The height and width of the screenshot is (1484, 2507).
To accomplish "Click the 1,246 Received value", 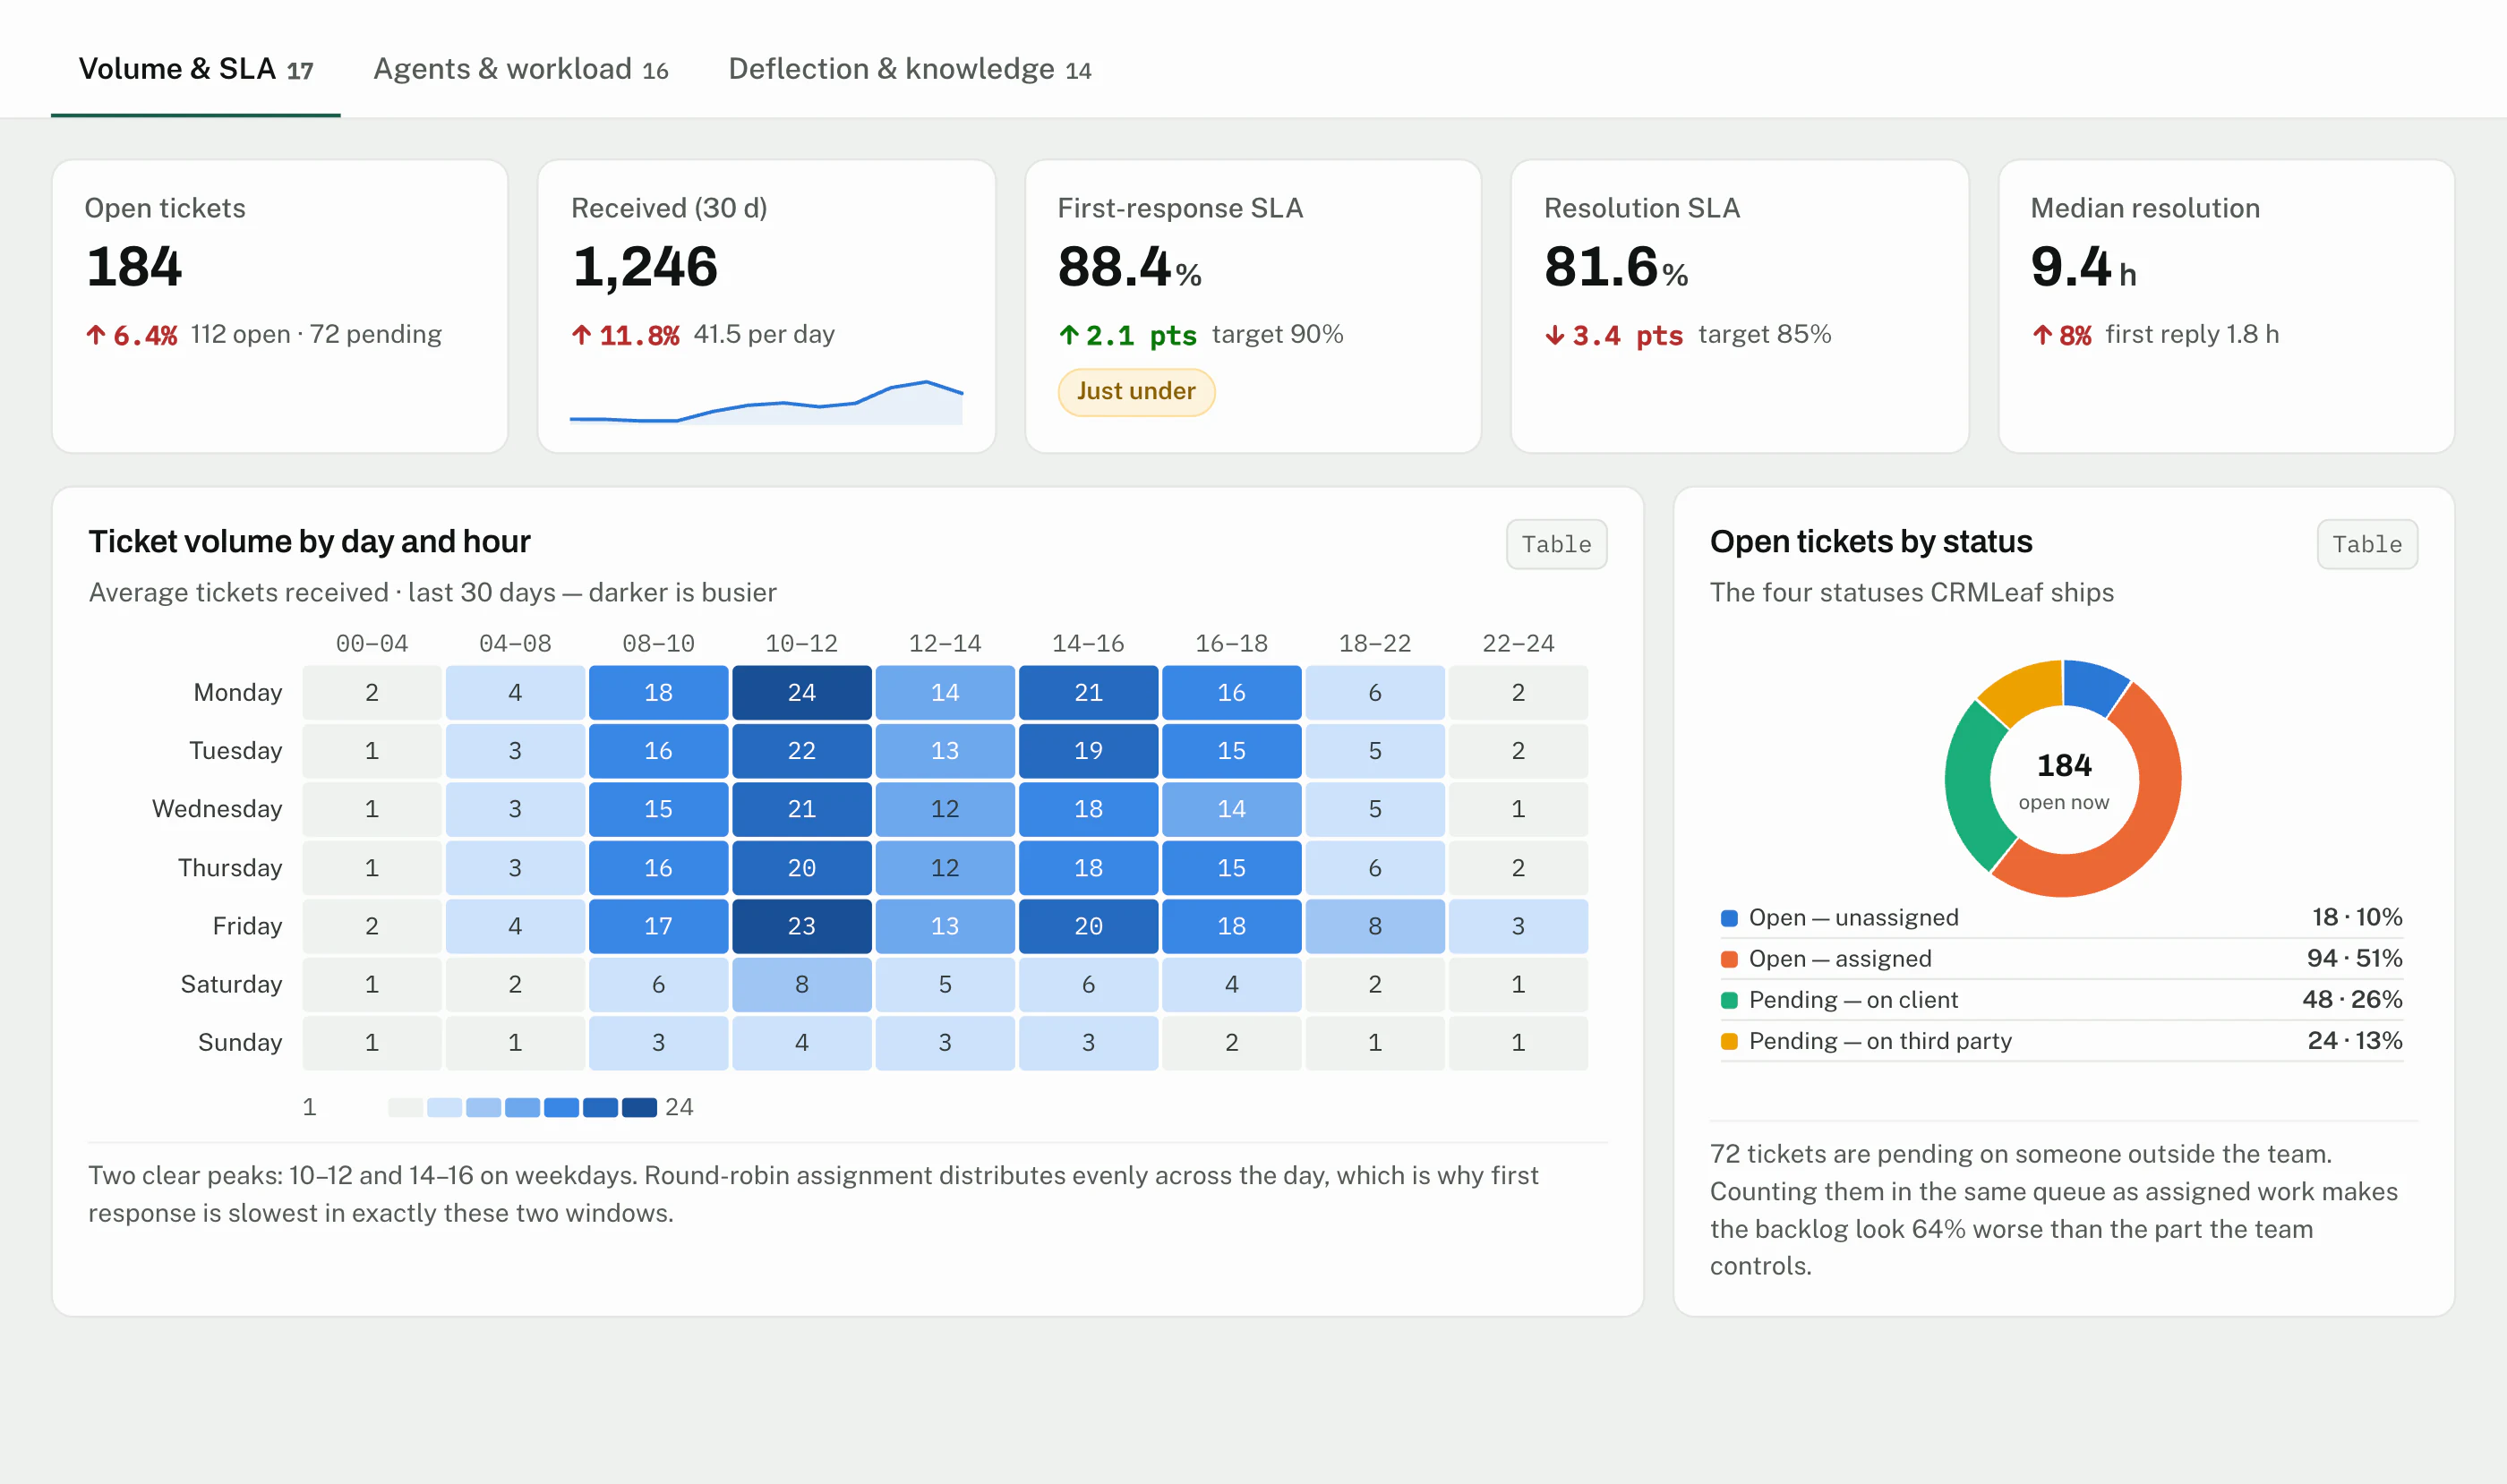I will (x=645, y=267).
